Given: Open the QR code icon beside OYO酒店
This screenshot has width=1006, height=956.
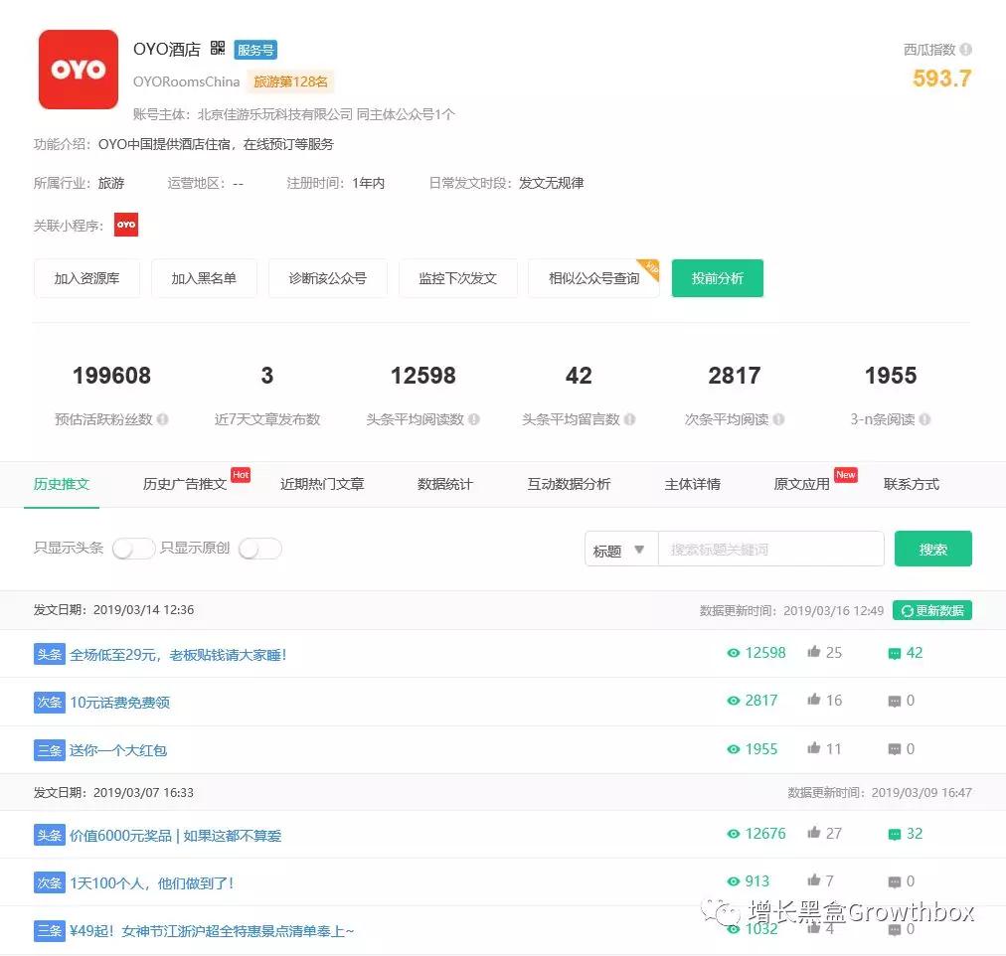Looking at the screenshot, I should (x=218, y=48).
